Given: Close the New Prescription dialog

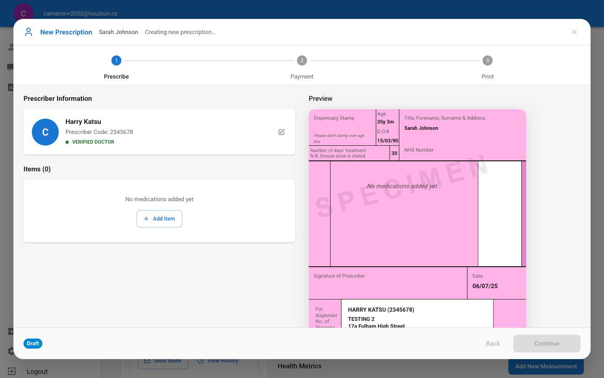Looking at the screenshot, I should click(574, 32).
